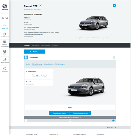Switch to the Laden tab

pyautogui.click(x=28, y=64)
